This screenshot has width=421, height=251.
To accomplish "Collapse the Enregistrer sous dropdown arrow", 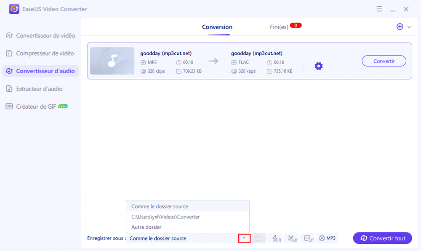I will (244, 238).
